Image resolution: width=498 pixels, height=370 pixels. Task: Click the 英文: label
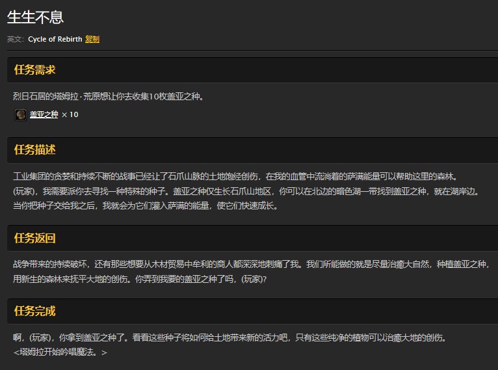(x=16, y=39)
